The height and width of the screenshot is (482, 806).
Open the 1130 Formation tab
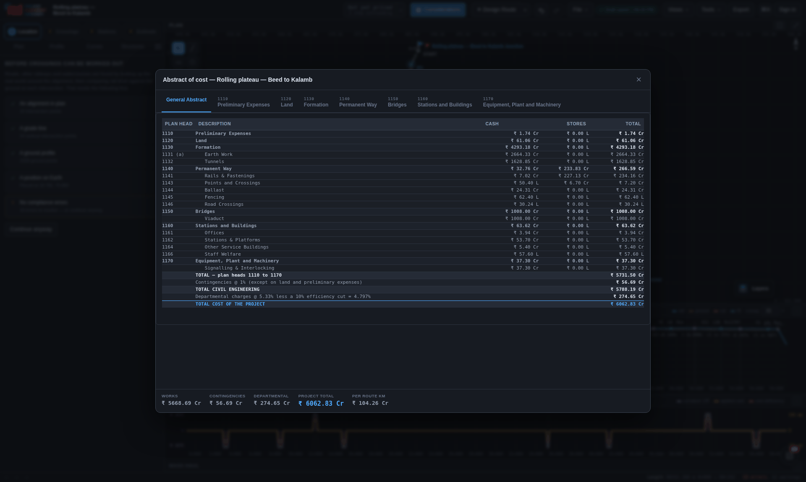coord(316,102)
